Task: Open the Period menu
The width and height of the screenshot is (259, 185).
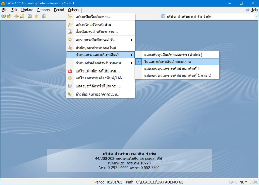Action: pyautogui.click(x=59, y=10)
